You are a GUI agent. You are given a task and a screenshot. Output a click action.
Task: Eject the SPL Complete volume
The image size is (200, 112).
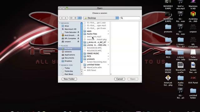[x=78, y=39]
